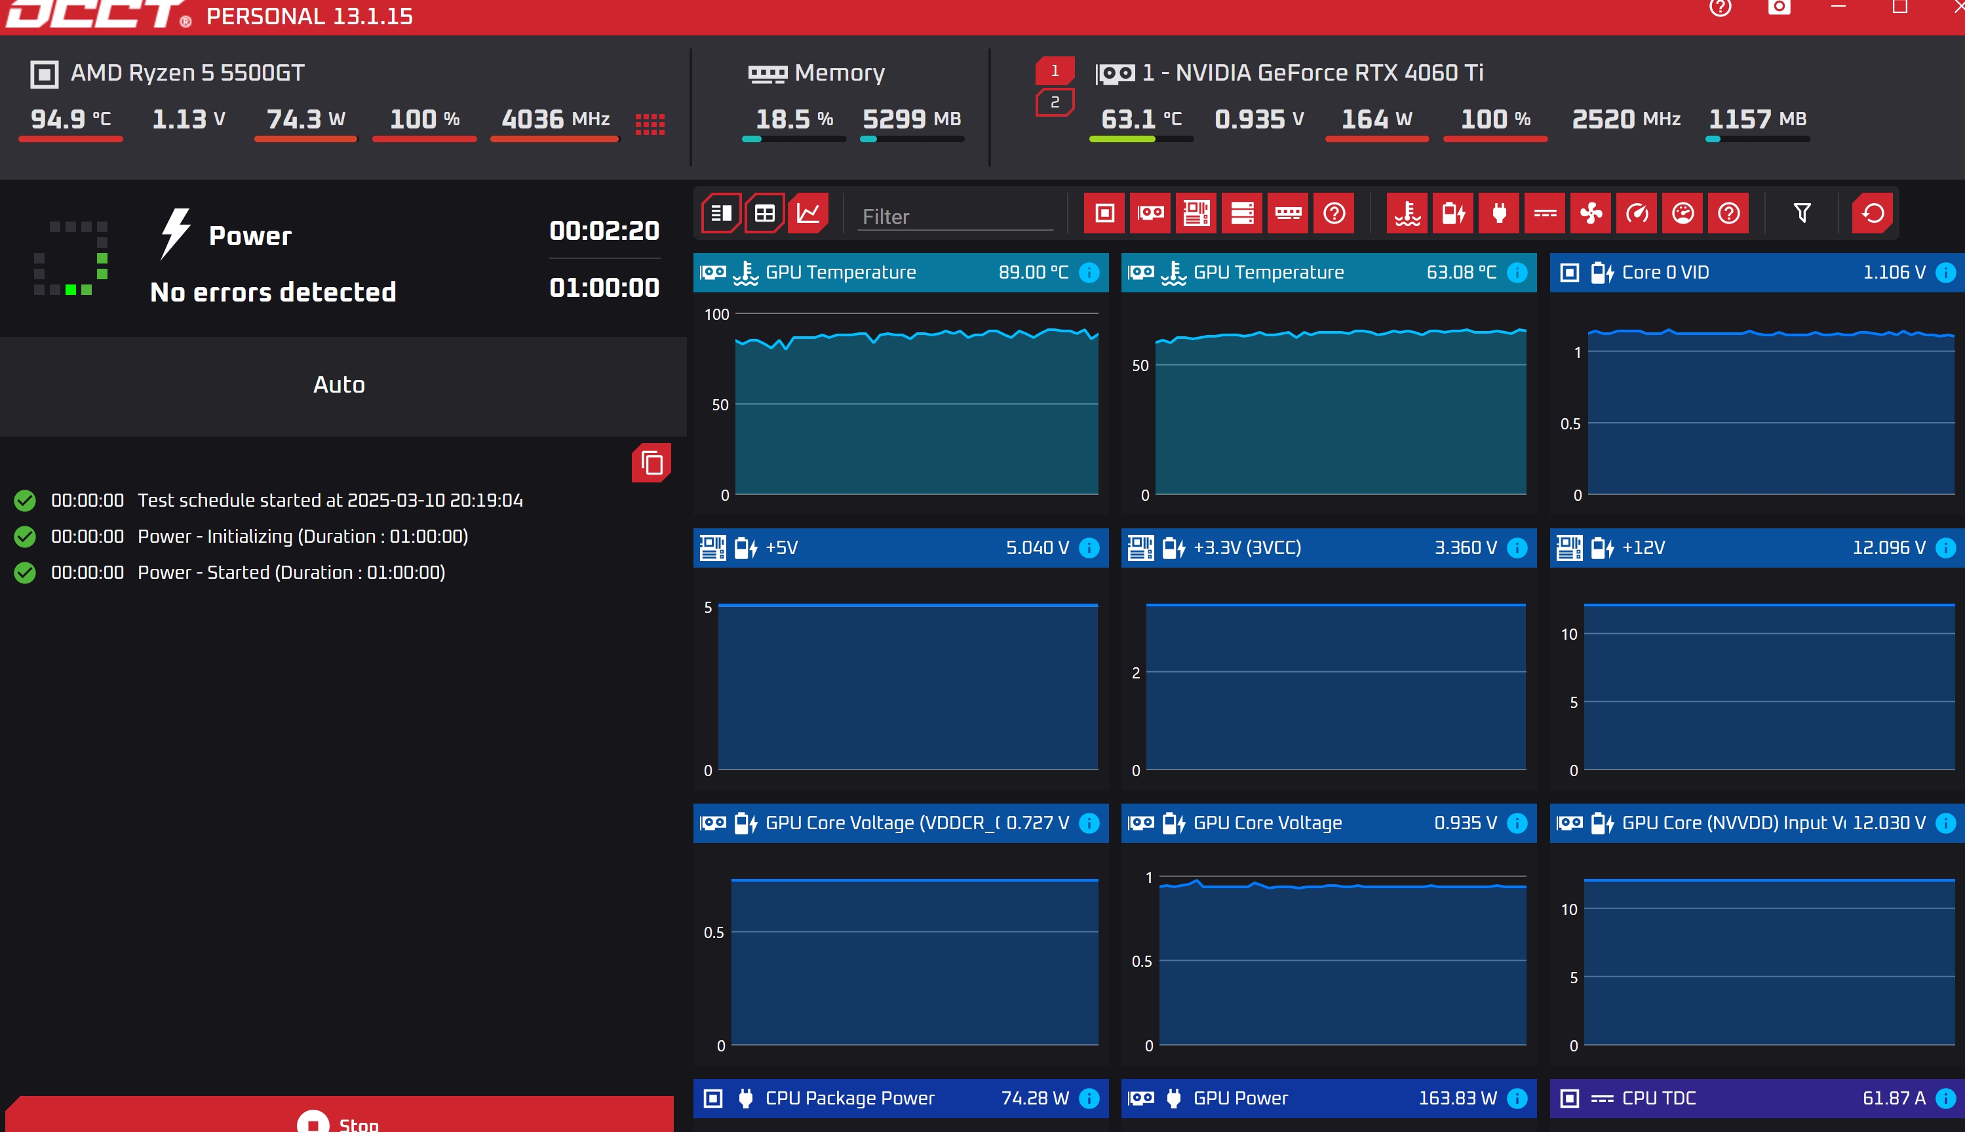The image size is (1965, 1132).
Task: Toggle the storage device sensor filter
Action: [x=1242, y=213]
